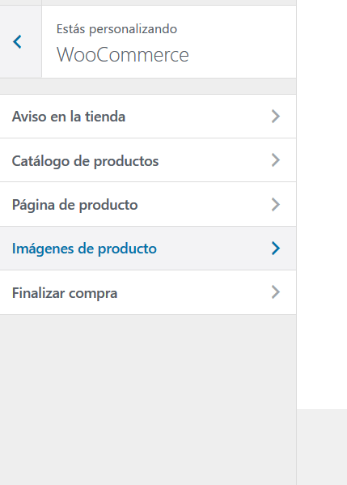
Task: Click the chevron icon beside Finalizar compra
Action: tap(276, 292)
